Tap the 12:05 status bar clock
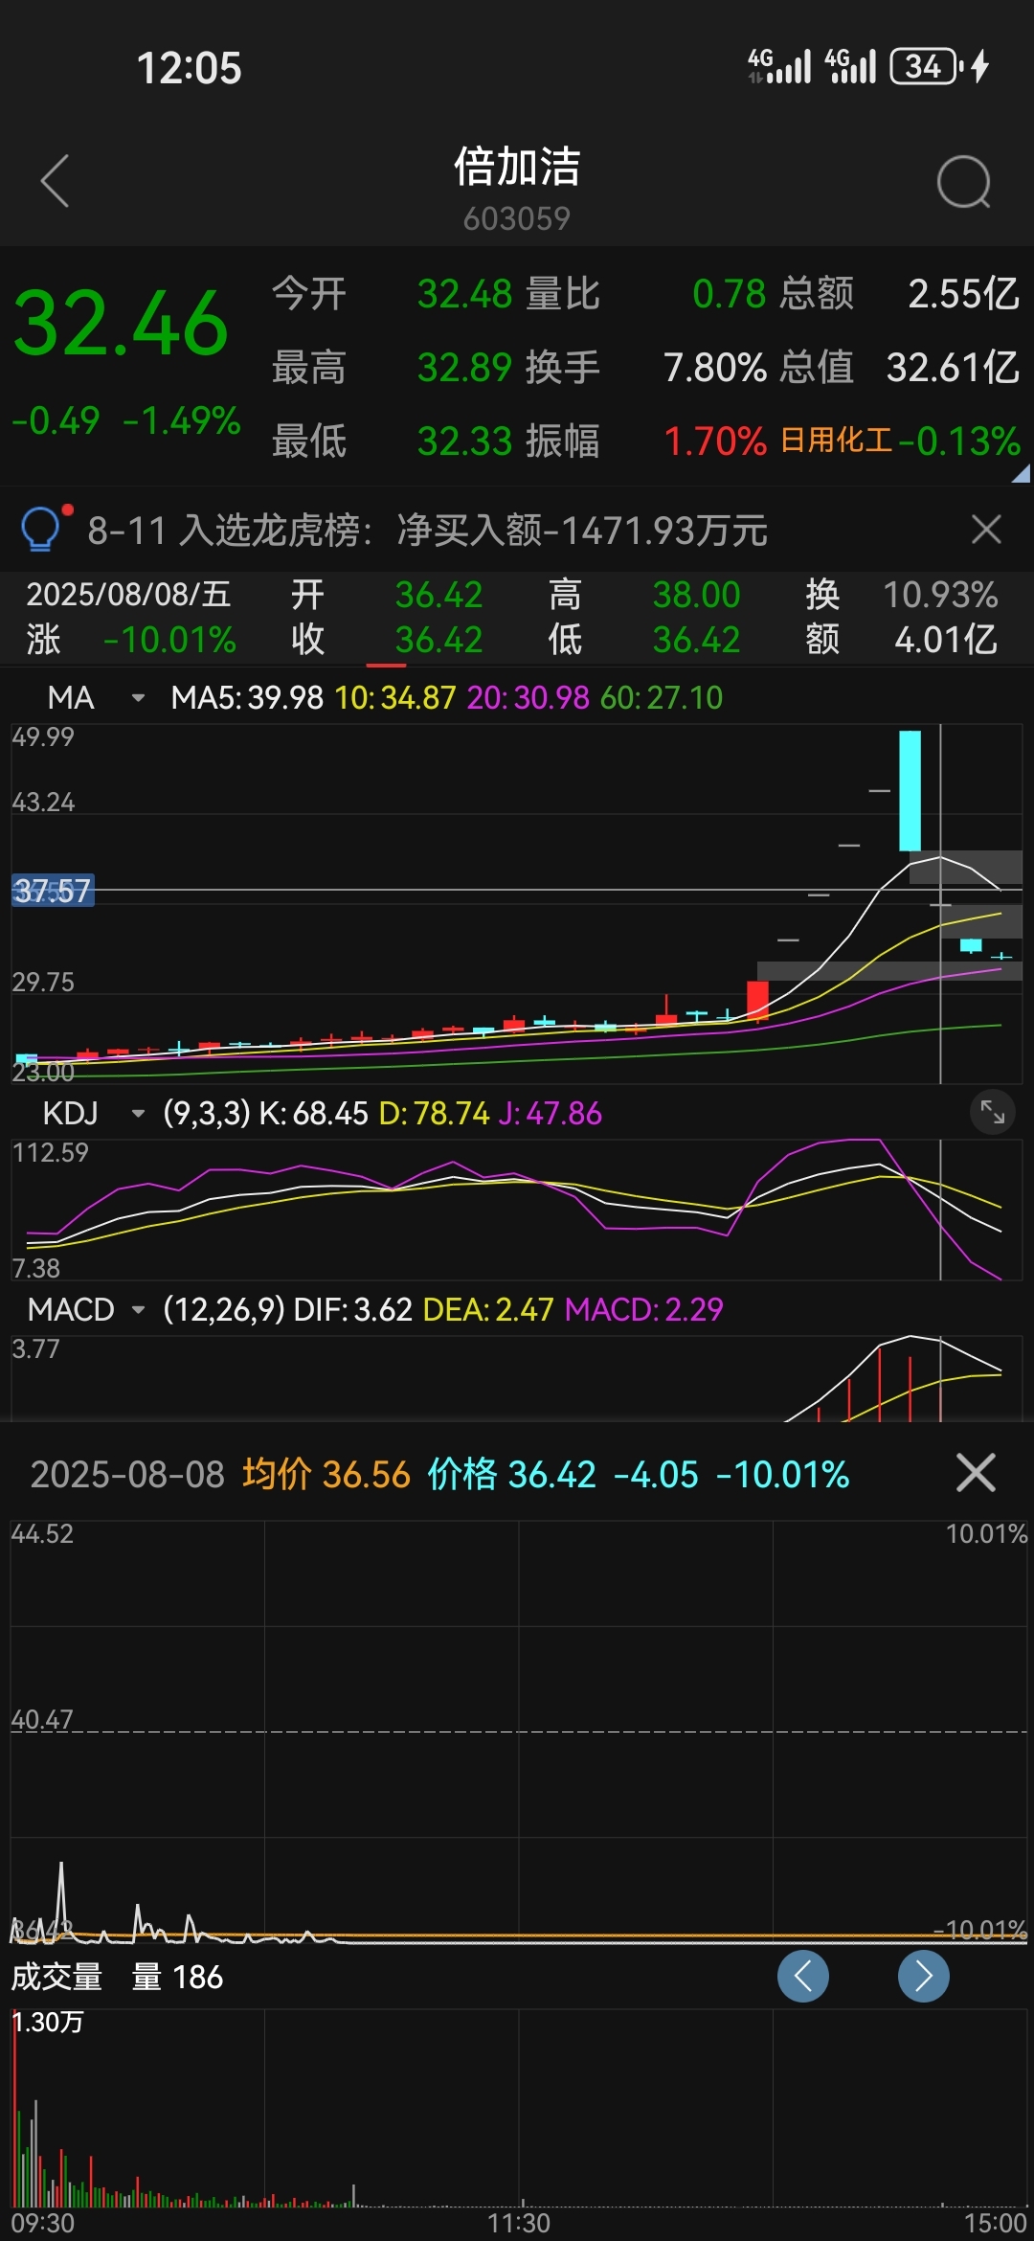The height and width of the screenshot is (2241, 1034). (189, 68)
